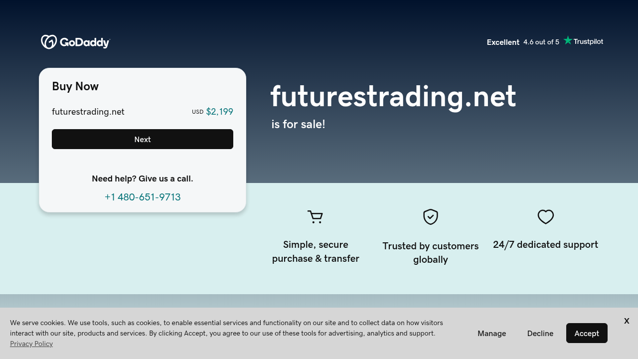Click "24/7 dedicated support" text
This screenshot has width=638, height=359.
(545, 244)
